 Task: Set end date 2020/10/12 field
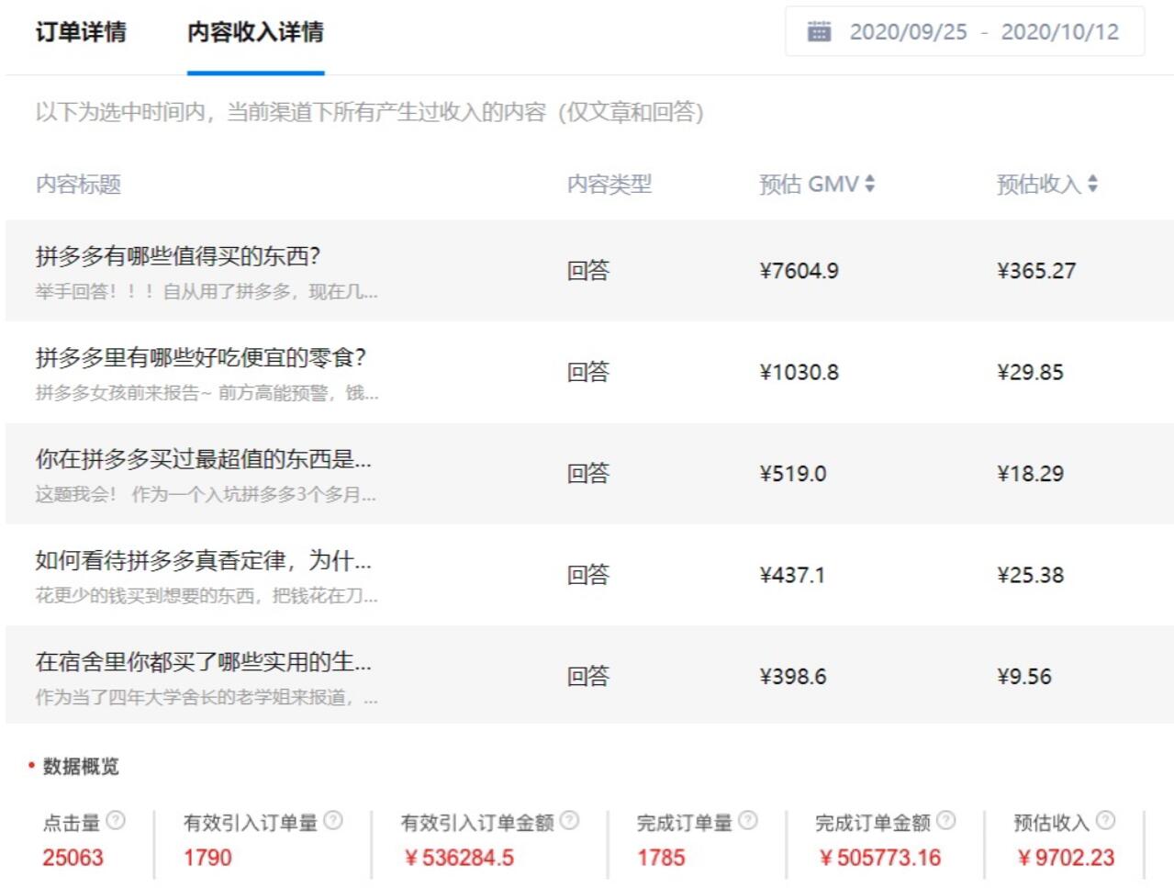click(1060, 32)
